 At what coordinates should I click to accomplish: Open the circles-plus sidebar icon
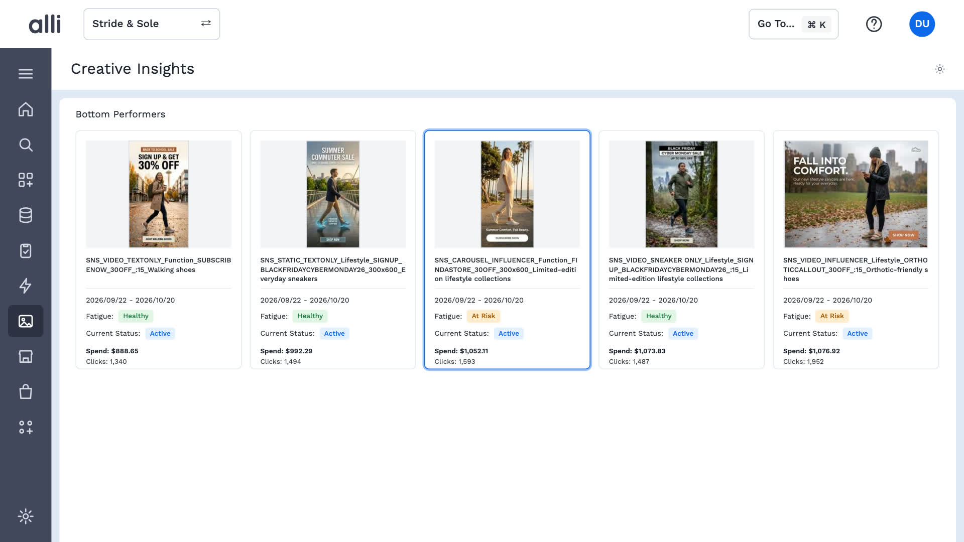26,427
